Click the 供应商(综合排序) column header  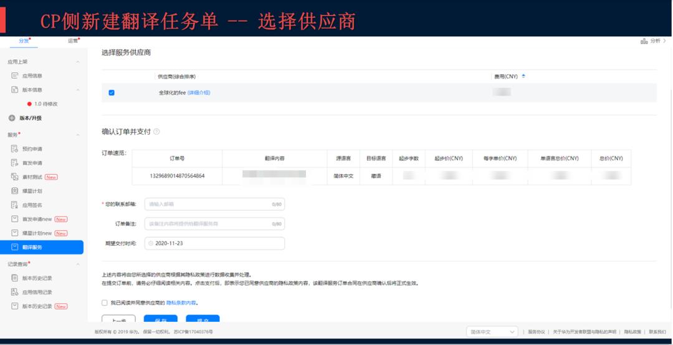pyautogui.click(x=177, y=77)
